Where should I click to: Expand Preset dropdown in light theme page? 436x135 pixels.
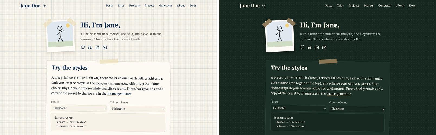click(x=79, y=108)
